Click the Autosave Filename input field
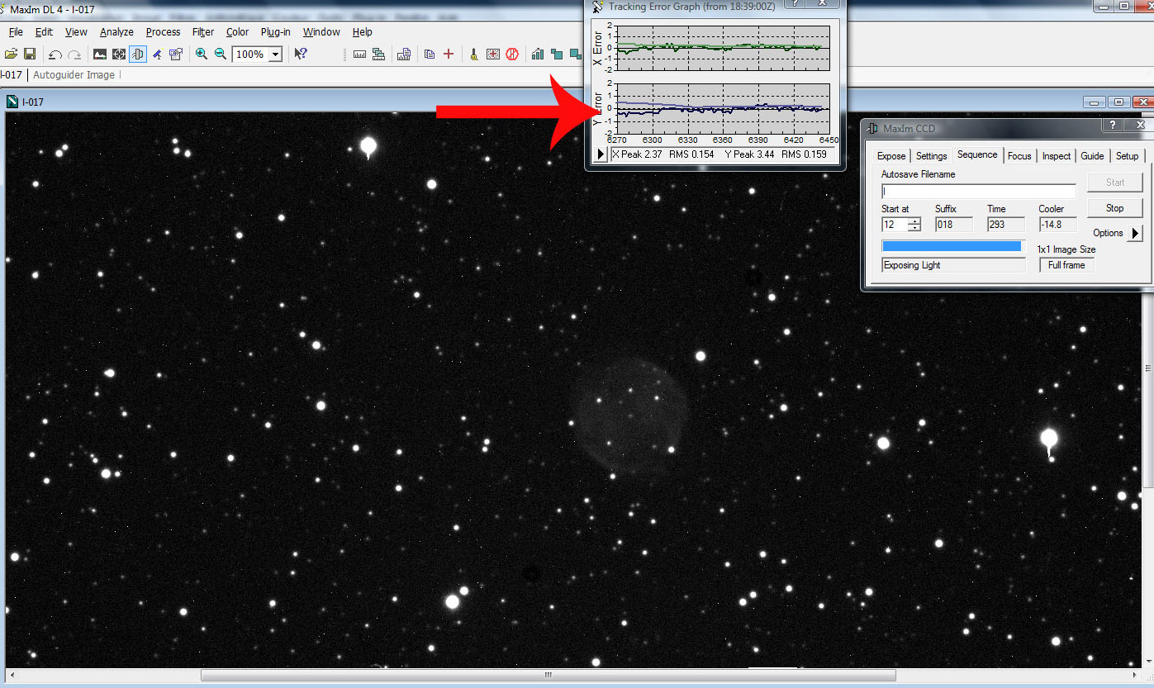Image resolution: width=1154 pixels, height=688 pixels. click(979, 192)
